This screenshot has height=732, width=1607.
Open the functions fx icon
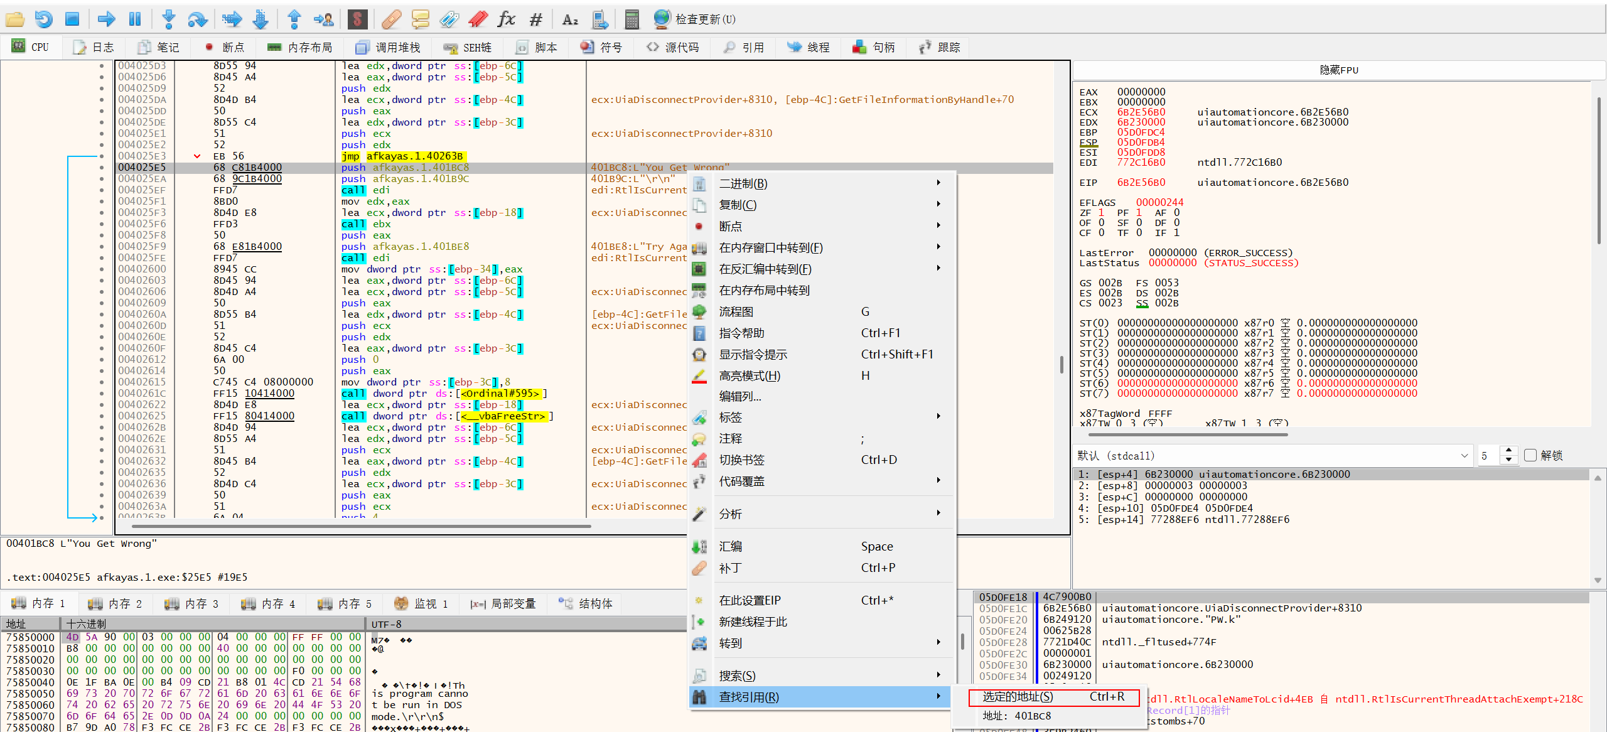[506, 19]
